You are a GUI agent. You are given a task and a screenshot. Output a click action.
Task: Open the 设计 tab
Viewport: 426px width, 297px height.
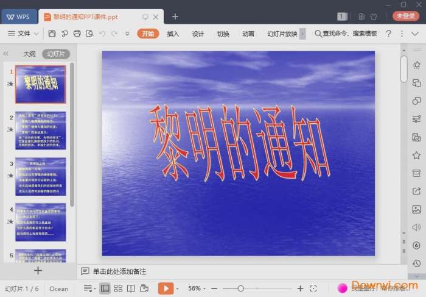coord(198,34)
